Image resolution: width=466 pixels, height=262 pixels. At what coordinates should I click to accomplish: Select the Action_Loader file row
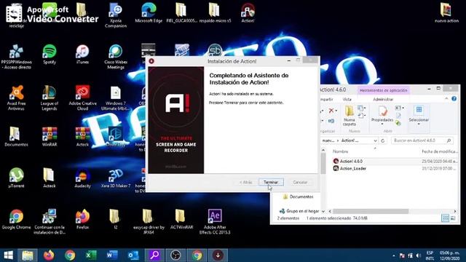tap(395, 168)
